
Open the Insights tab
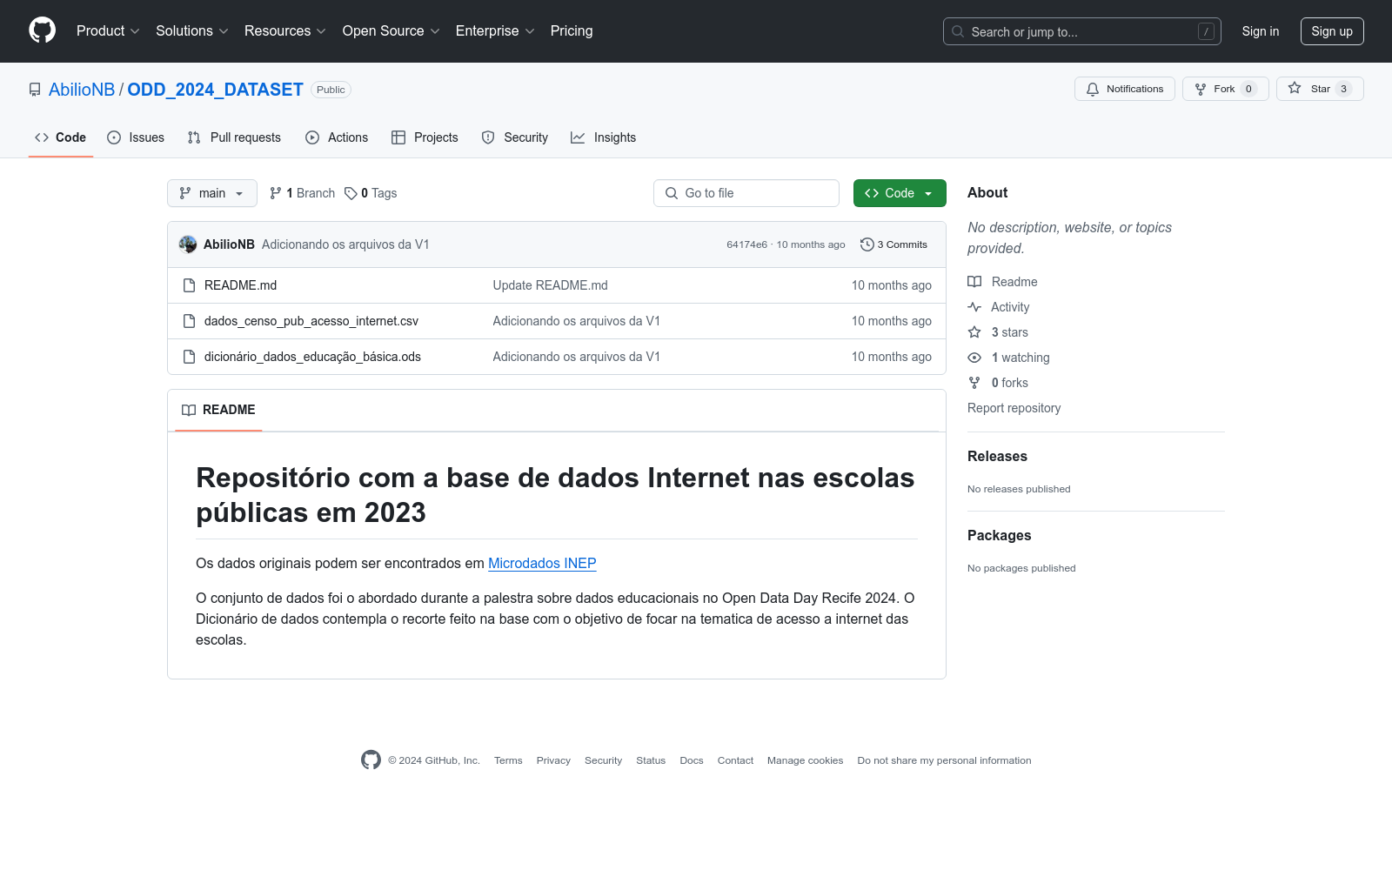pos(604,137)
